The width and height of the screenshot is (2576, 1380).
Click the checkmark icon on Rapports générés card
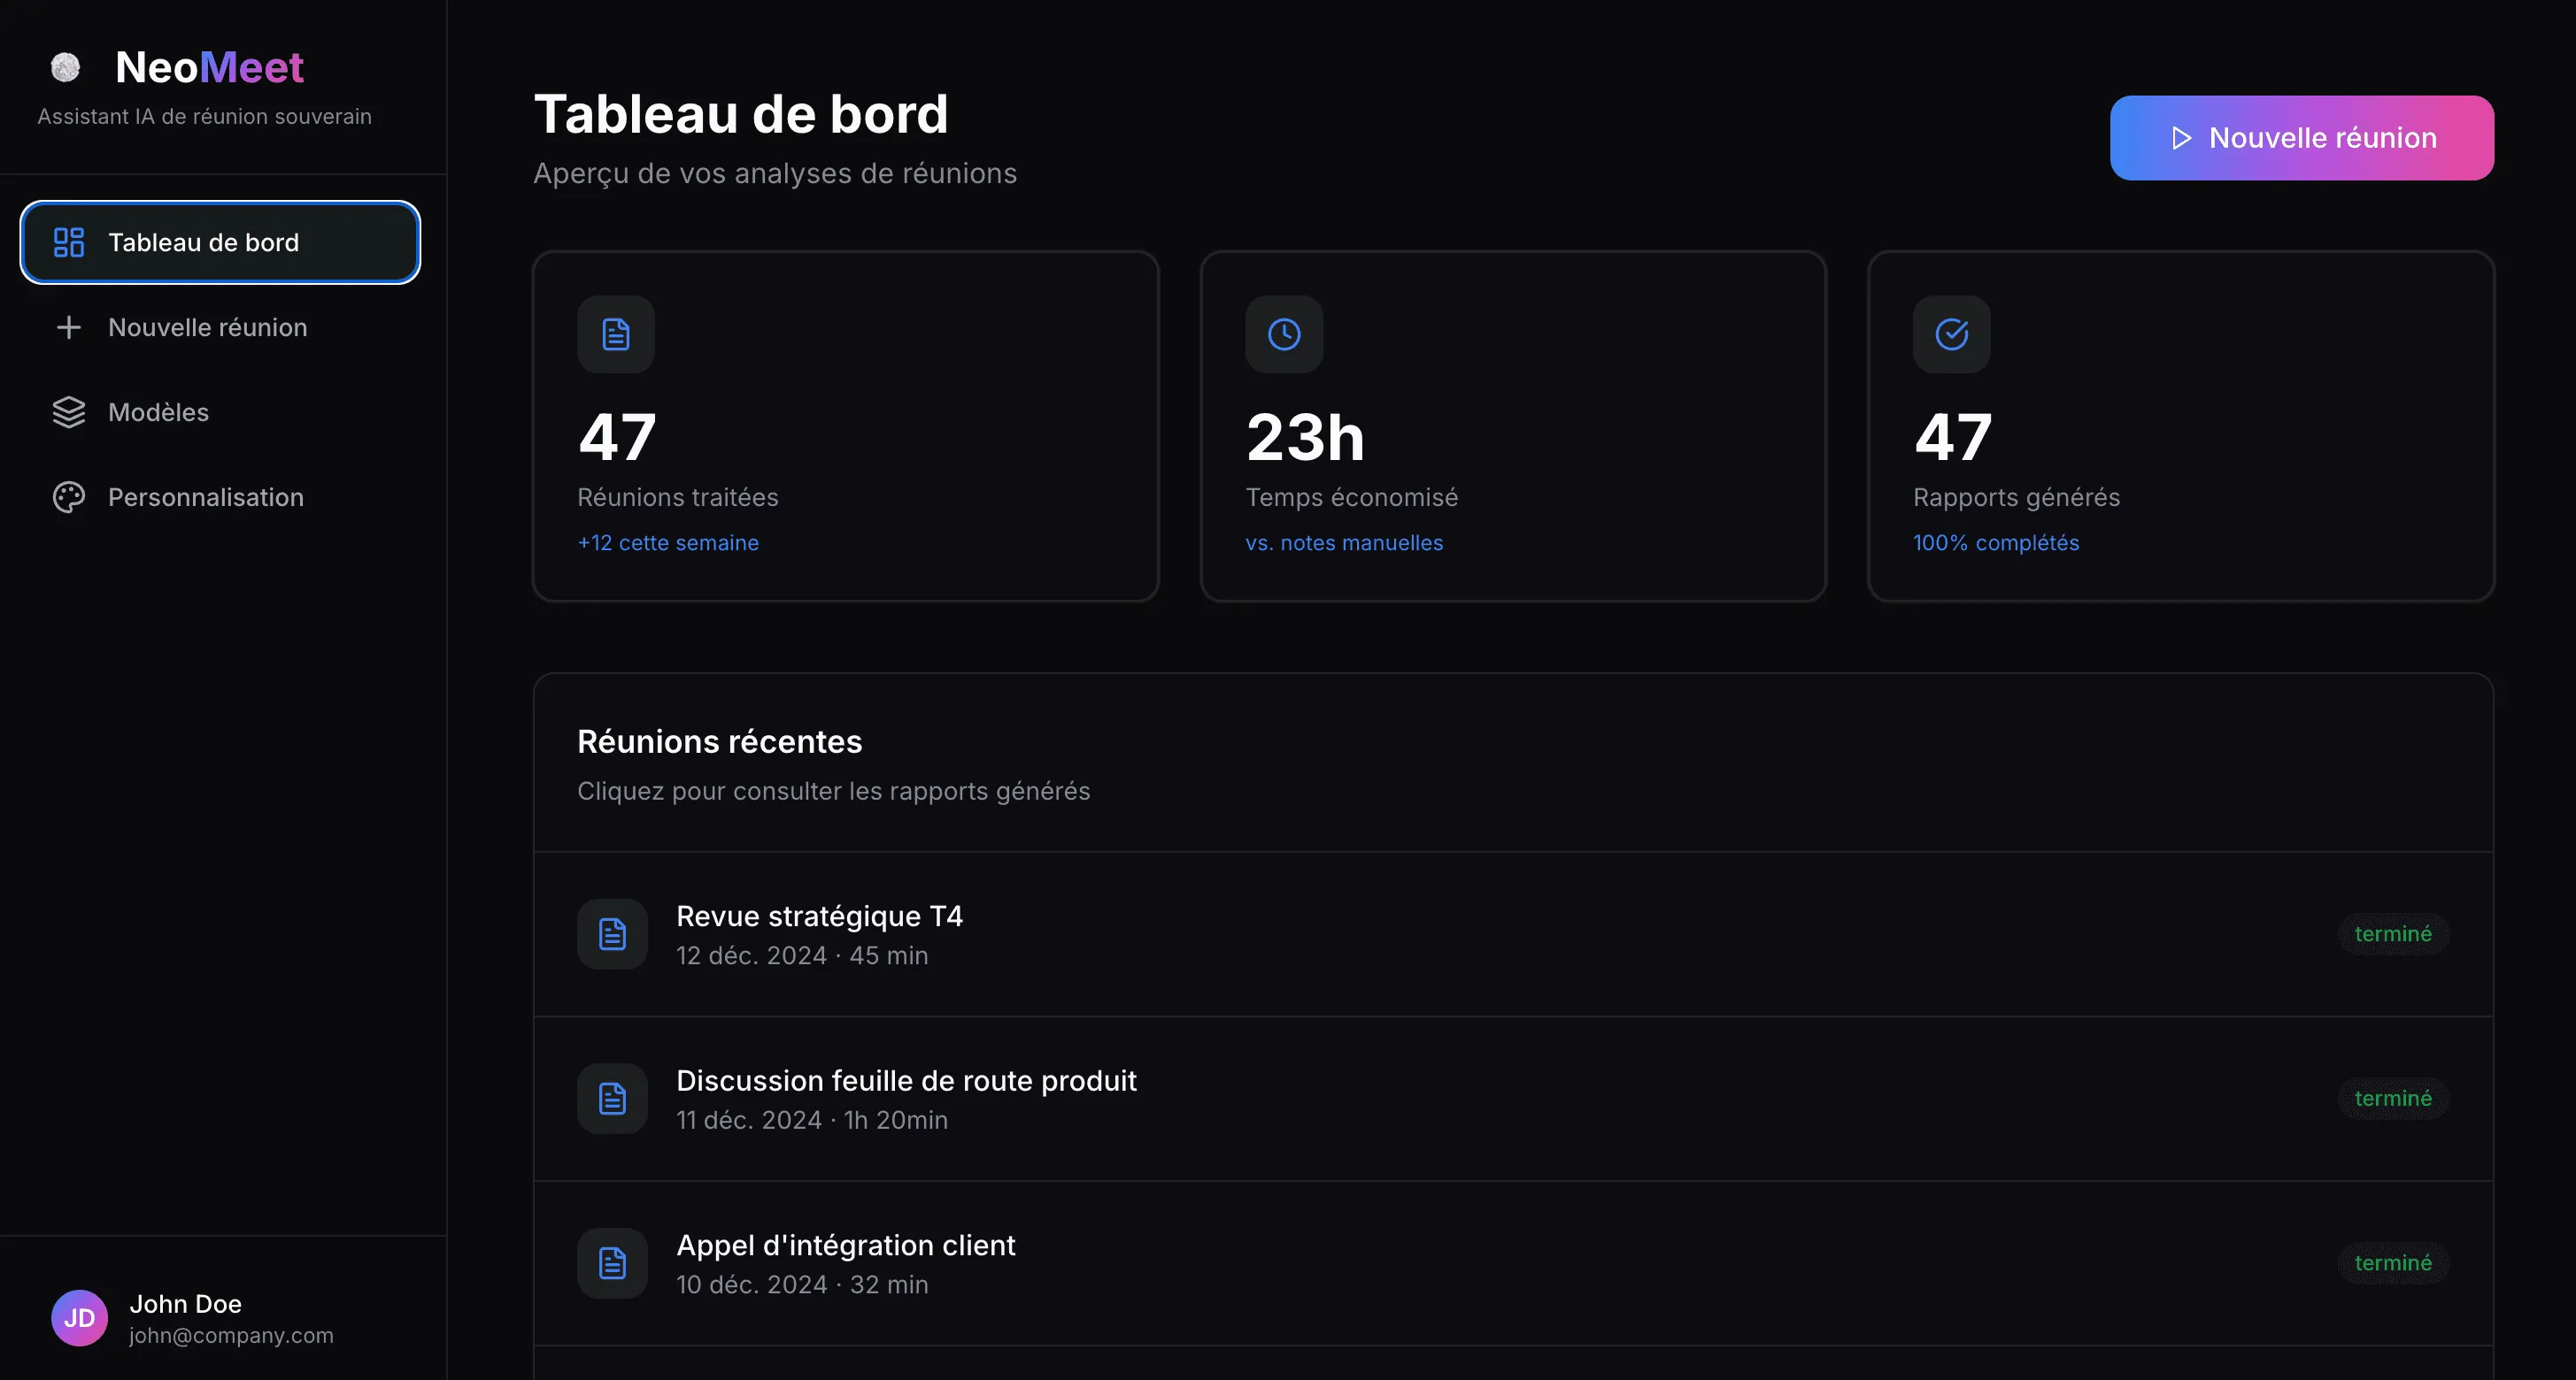click(1950, 333)
